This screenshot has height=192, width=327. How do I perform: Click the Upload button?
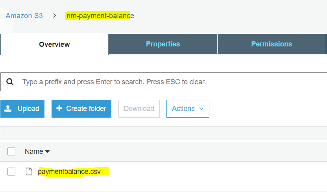[22, 109]
